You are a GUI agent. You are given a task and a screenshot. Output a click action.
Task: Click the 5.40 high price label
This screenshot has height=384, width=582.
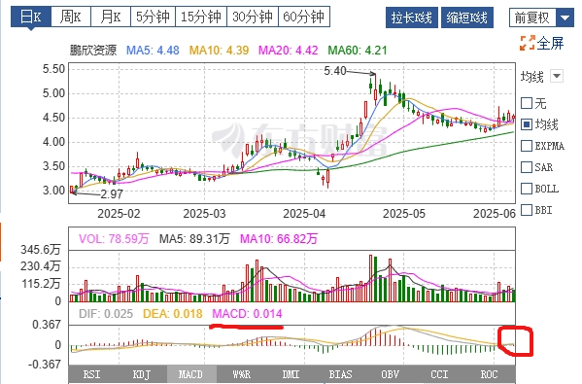[335, 71]
